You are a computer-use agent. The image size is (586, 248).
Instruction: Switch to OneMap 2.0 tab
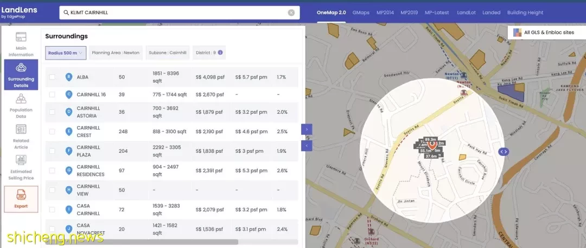(x=331, y=12)
